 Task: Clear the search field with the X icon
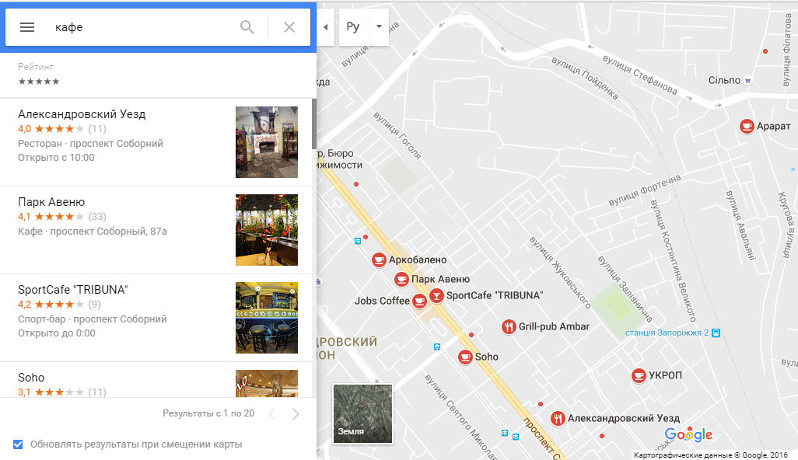pyautogui.click(x=288, y=26)
